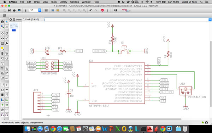Click the command line input field
Screen dimensions: 212x133
pos(126,20)
